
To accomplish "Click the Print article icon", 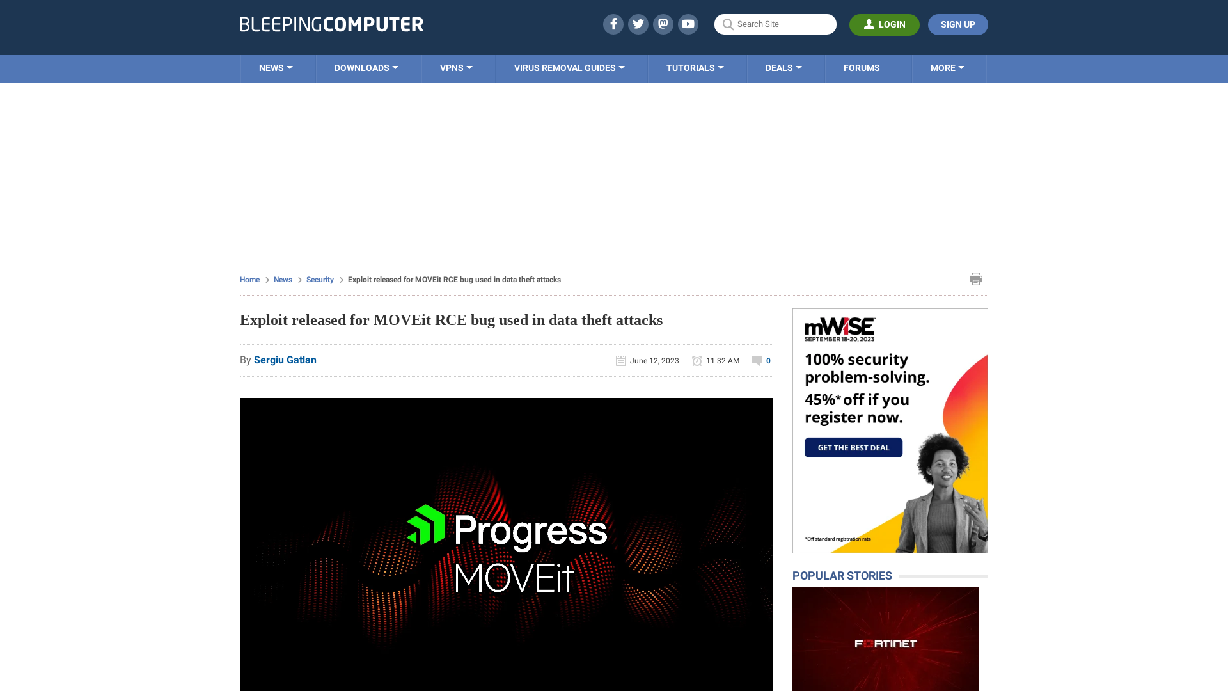I will pyautogui.click(x=976, y=278).
